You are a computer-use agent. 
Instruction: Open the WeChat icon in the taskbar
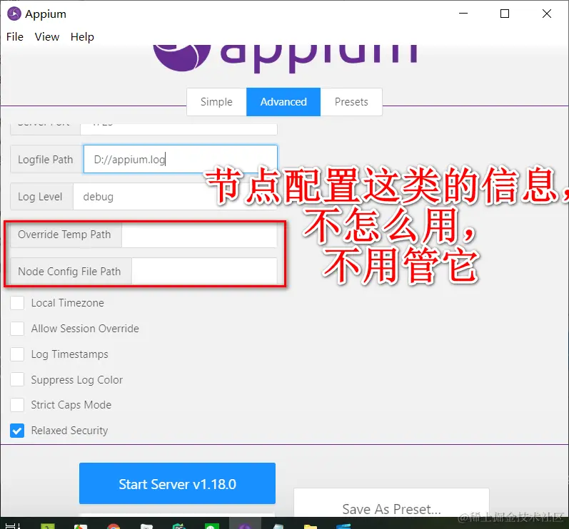(x=212, y=526)
